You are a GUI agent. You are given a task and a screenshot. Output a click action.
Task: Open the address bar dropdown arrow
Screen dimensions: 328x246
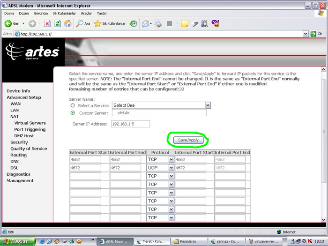[x=306, y=34]
